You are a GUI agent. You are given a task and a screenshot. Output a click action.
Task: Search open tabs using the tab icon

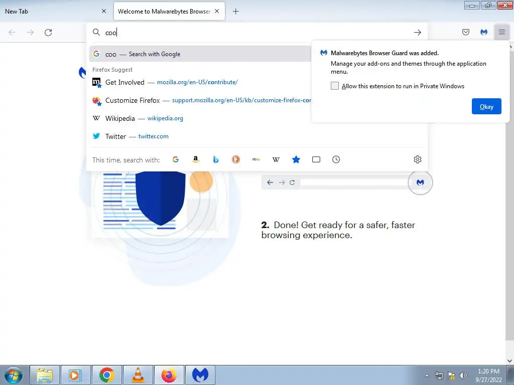pyautogui.click(x=316, y=159)
